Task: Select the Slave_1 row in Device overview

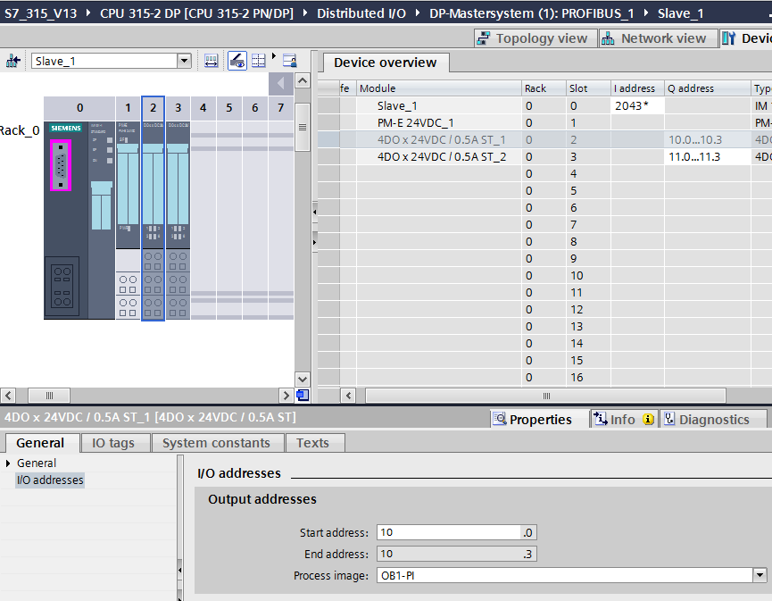Action: tap(544, 106)
